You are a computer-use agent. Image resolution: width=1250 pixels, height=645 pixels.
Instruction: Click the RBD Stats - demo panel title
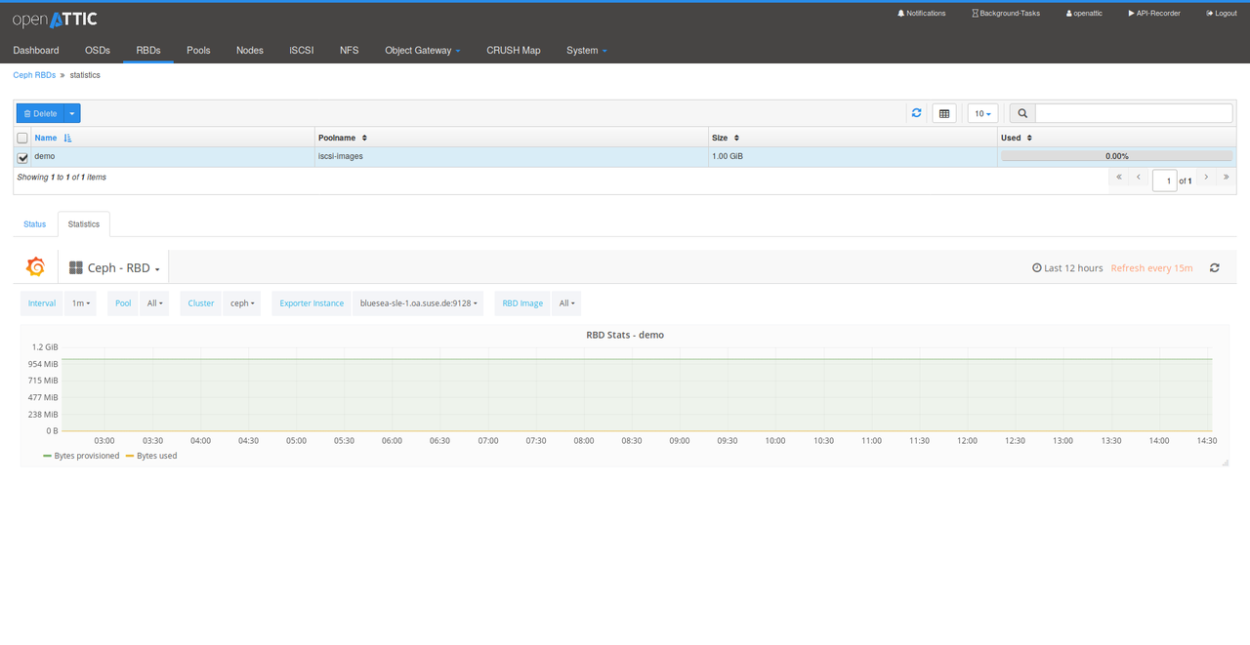625,335
